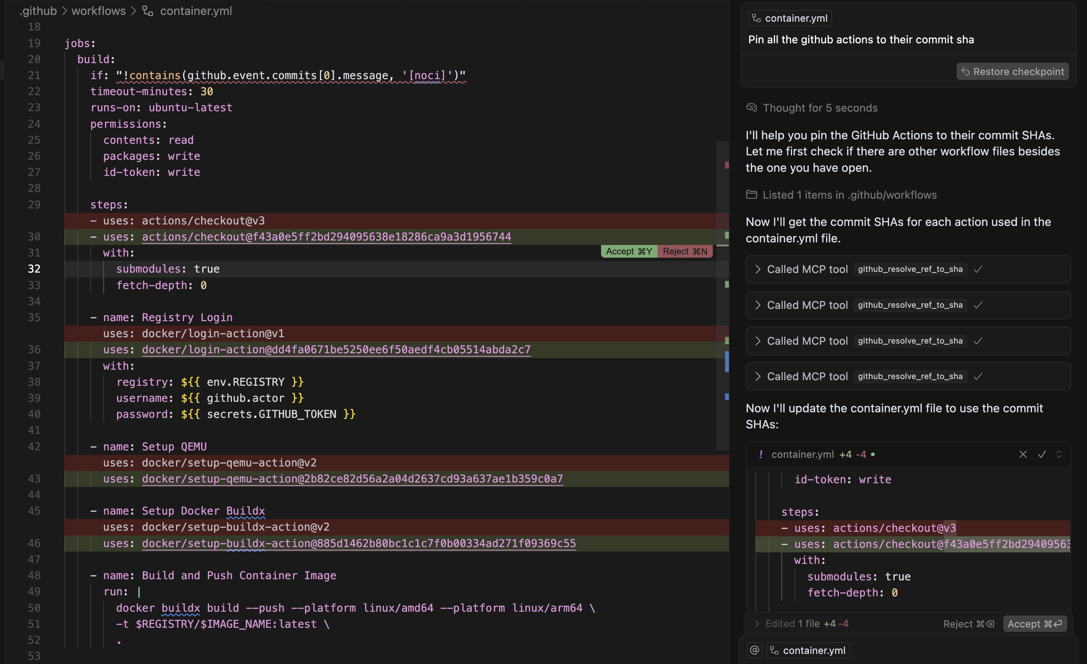Reject the diff with the X icon
Image resolution: width=1087 pixels, height=664 pixels.
pos(1023,454)
